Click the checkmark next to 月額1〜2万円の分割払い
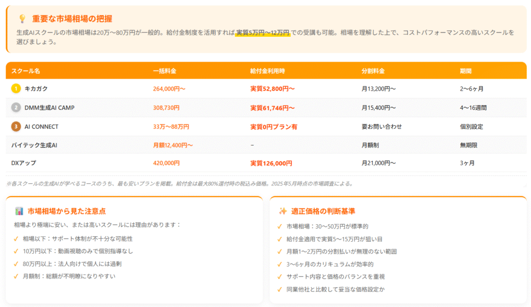The height and width of the screenshot is (307, 531). [280, 252]
